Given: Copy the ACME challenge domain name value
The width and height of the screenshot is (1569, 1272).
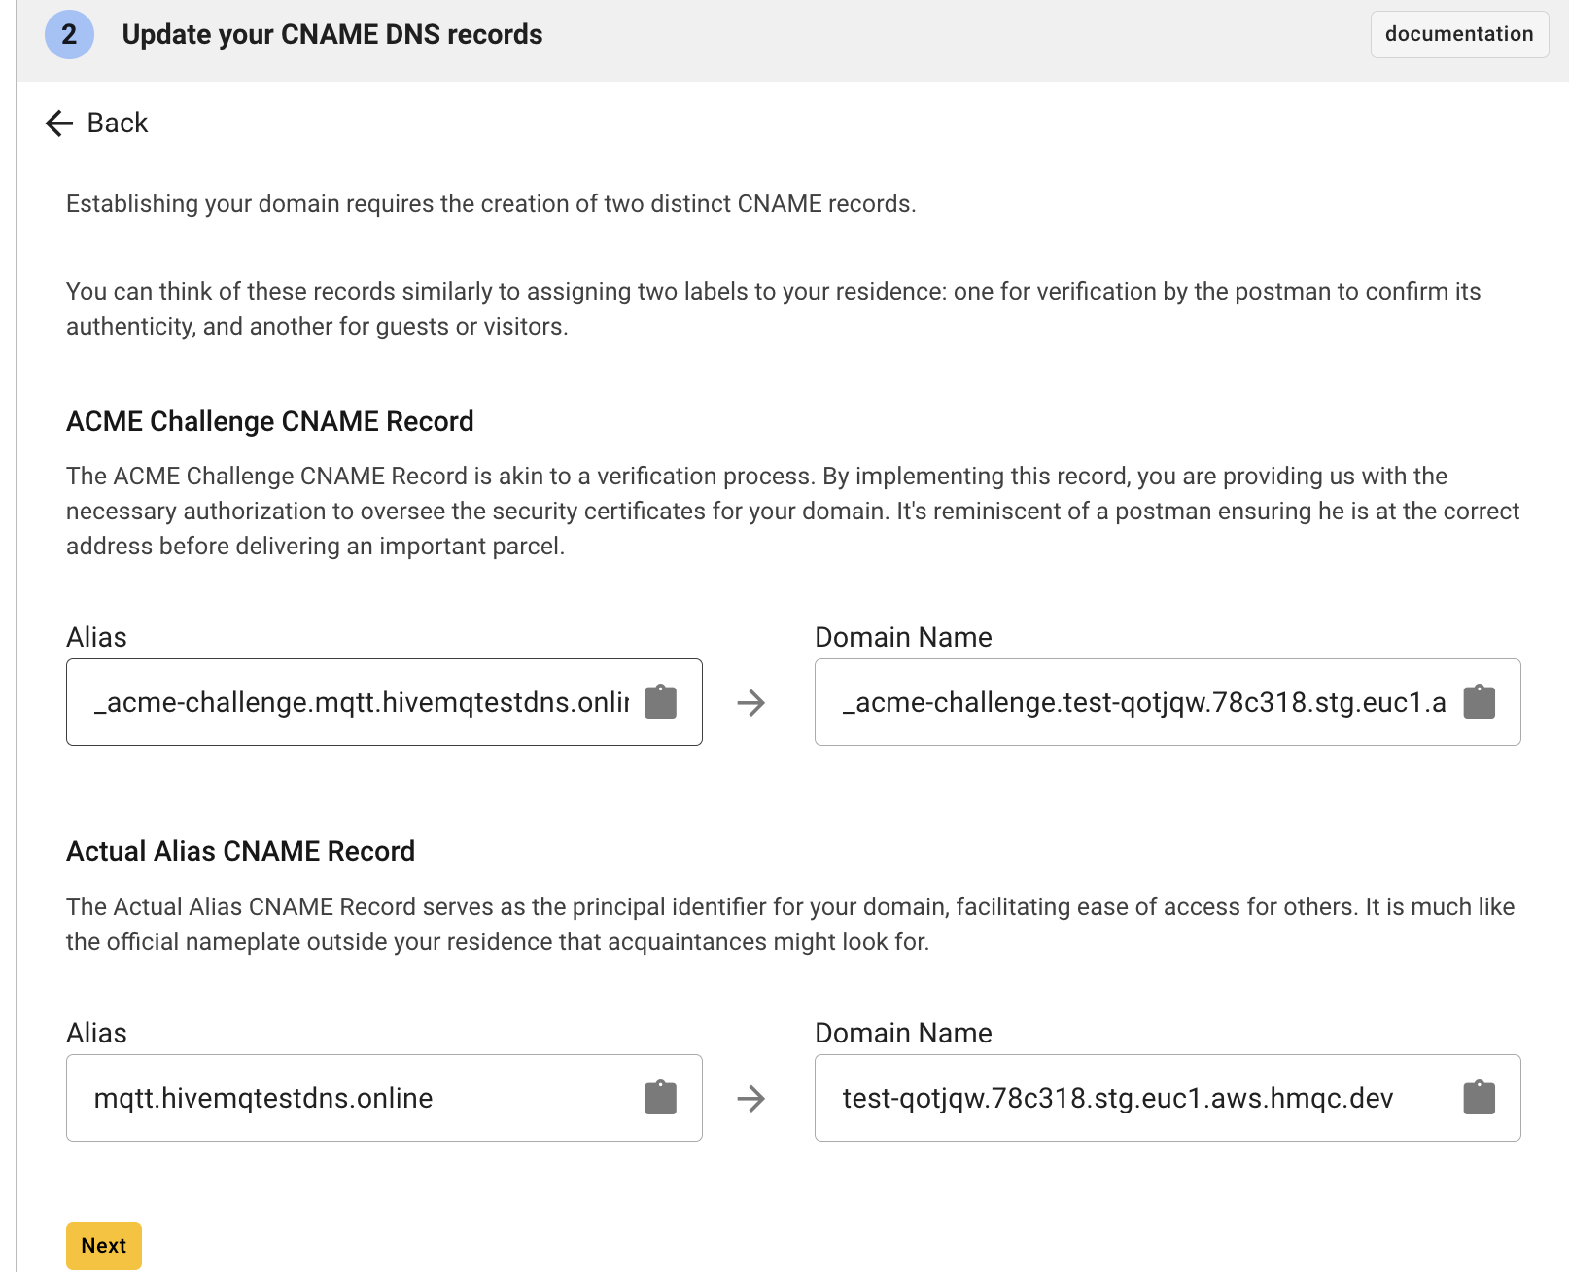Looking at the screenshot, I should [1480, 702].
